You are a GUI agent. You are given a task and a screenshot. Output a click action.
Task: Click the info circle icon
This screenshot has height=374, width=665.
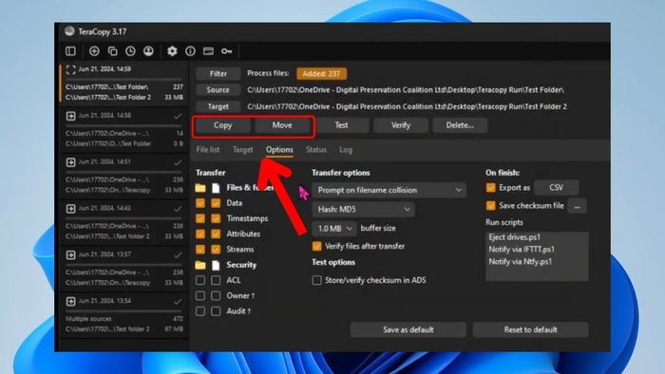coord(190,51)
